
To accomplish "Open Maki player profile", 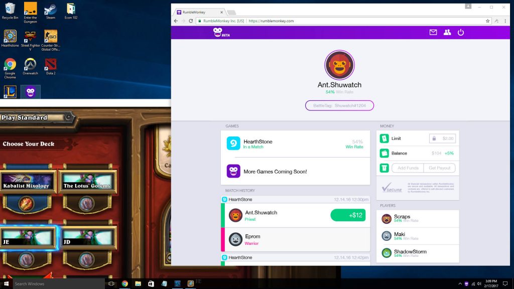I will coord(418,236).
